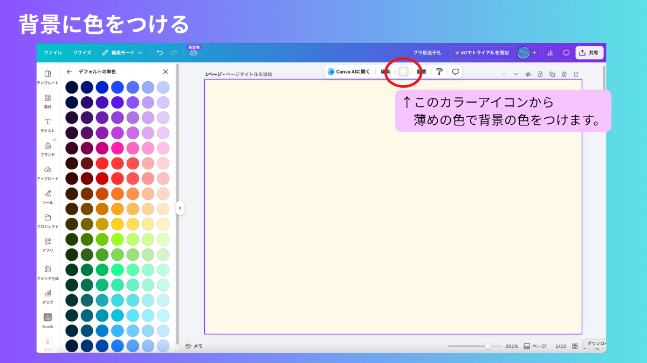The image size is (647, 363).
Task: Open the アップロード uploads panel
Action: (x=47, y=173)
